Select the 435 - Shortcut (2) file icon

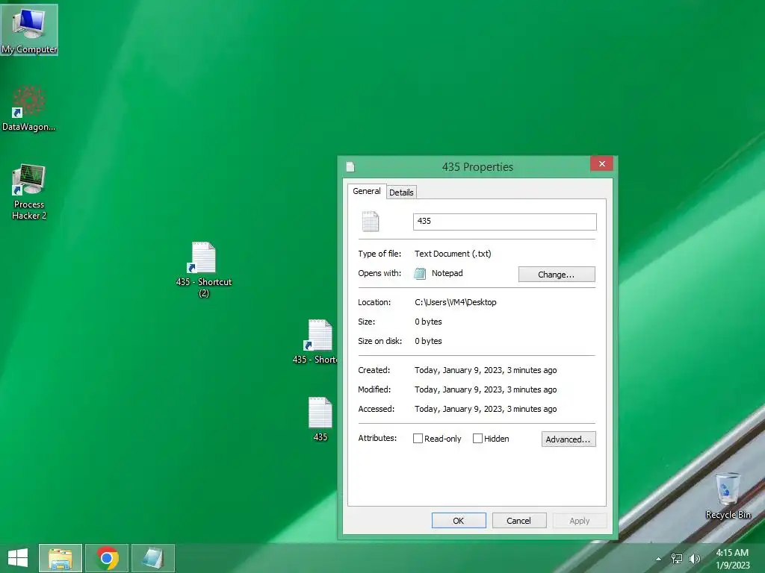(204, 269)
